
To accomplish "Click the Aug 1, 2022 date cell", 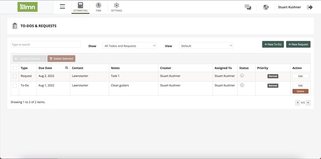I will click(46, 85).
